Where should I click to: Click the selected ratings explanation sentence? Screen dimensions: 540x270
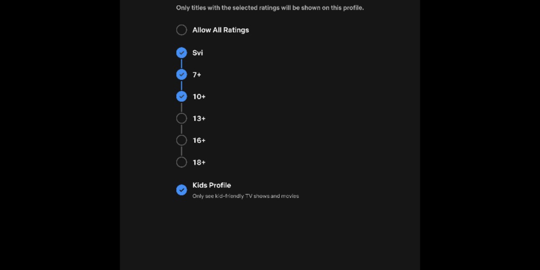tap(270, 8)
